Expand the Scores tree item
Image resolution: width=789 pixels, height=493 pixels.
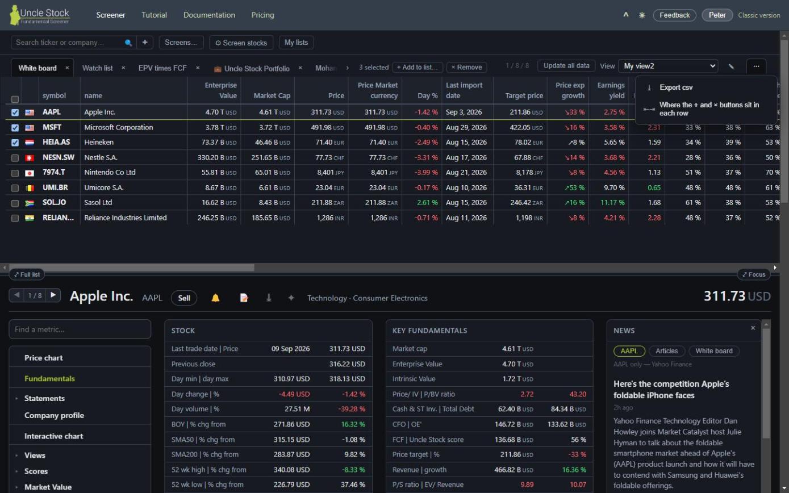(16, 471)
